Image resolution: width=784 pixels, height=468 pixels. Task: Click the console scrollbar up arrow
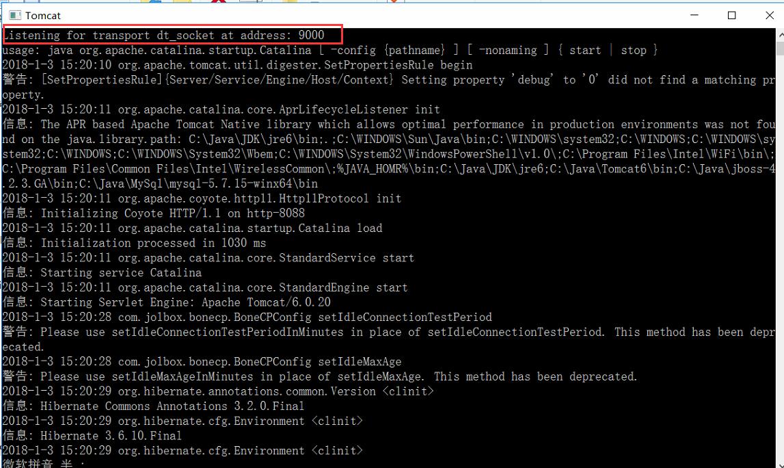pos(780,35)
